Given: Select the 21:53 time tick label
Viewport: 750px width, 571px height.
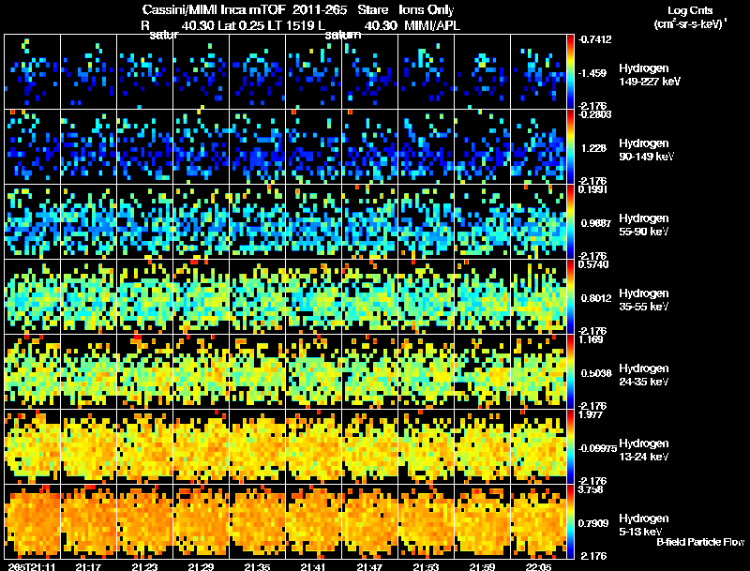Looking at the screenshot, I should click(x=426, y=566).
